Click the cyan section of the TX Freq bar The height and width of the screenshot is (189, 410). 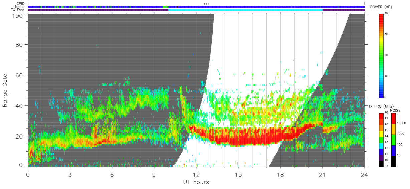pyautogui.click(x=245, y=10)
